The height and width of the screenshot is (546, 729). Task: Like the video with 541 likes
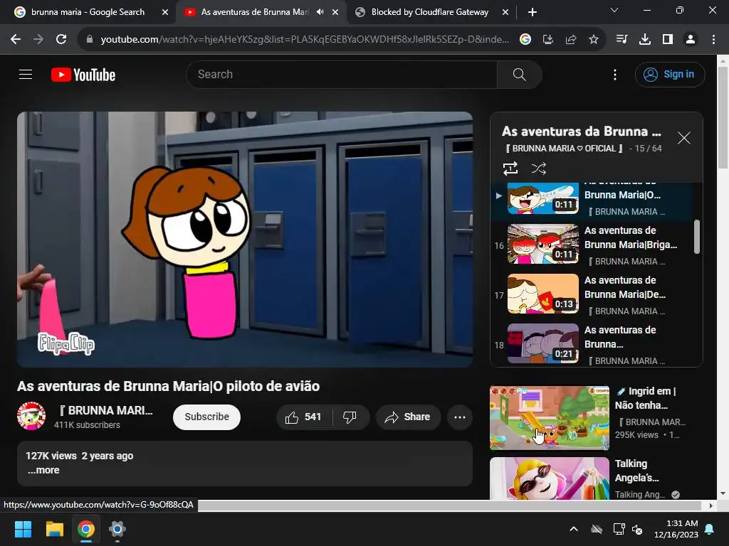(305, 417)
